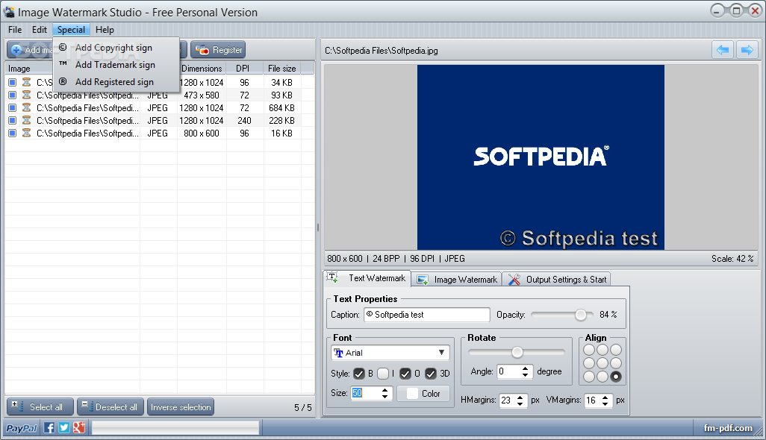Go to next image with right arrow
Image resolution: width=766 pixels, height=440 pixels.
tap(747, 50)
